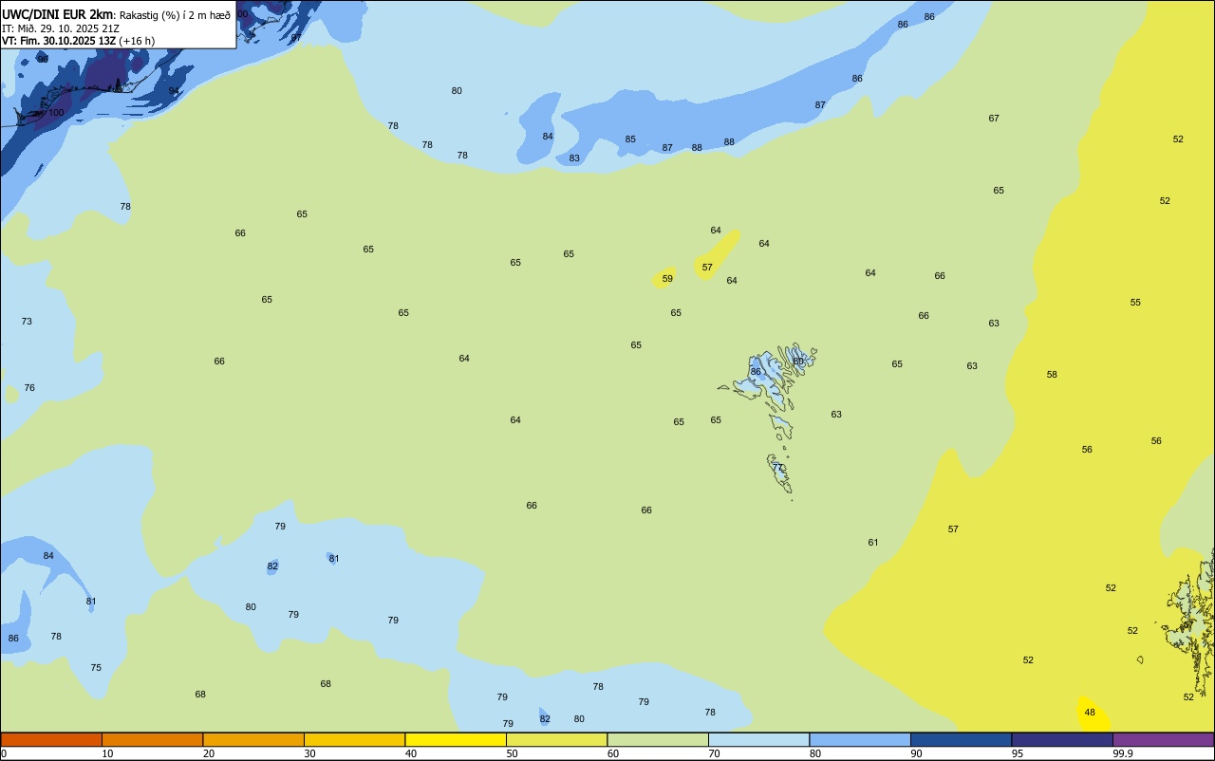
Task: Click the humidity value "97" by the info box
Action: tap(296, 38)
